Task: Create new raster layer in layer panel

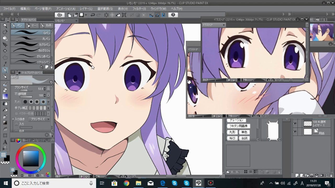Action: [x=297, y=175]
